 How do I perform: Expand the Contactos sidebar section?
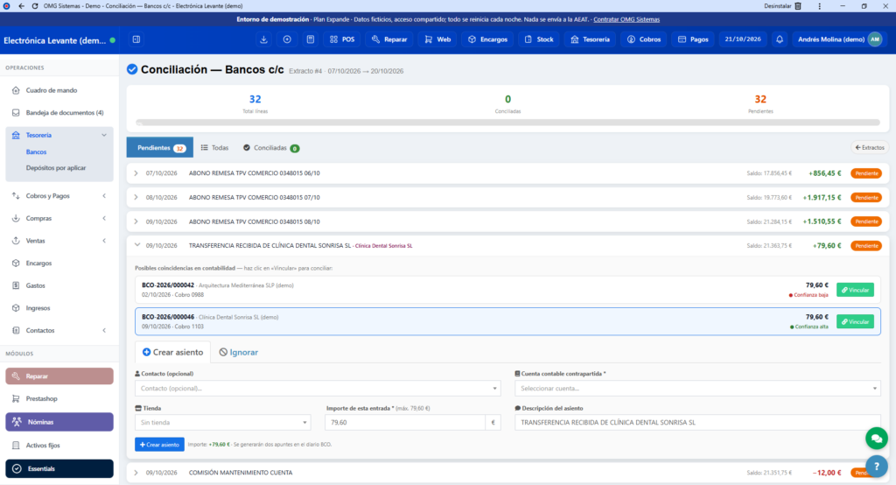click(x=59, y=331)
